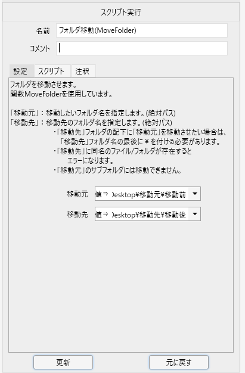
Task: Click the 値⇒ indicator in 移動元 field
Action: click(102, 194)
